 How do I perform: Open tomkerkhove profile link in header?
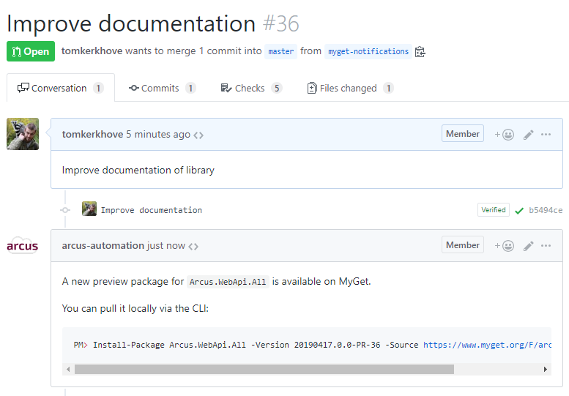tap(92, 51)
